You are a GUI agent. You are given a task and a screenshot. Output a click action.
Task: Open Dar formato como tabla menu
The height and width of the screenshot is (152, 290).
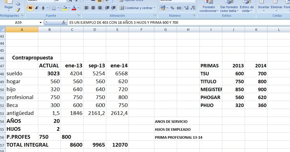229,7
